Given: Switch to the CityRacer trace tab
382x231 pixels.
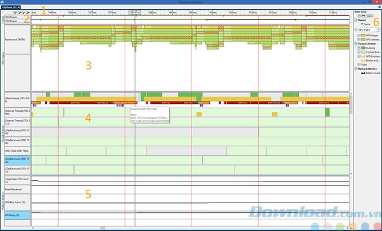Looking at the screenshot, I should tap(11, 7).
